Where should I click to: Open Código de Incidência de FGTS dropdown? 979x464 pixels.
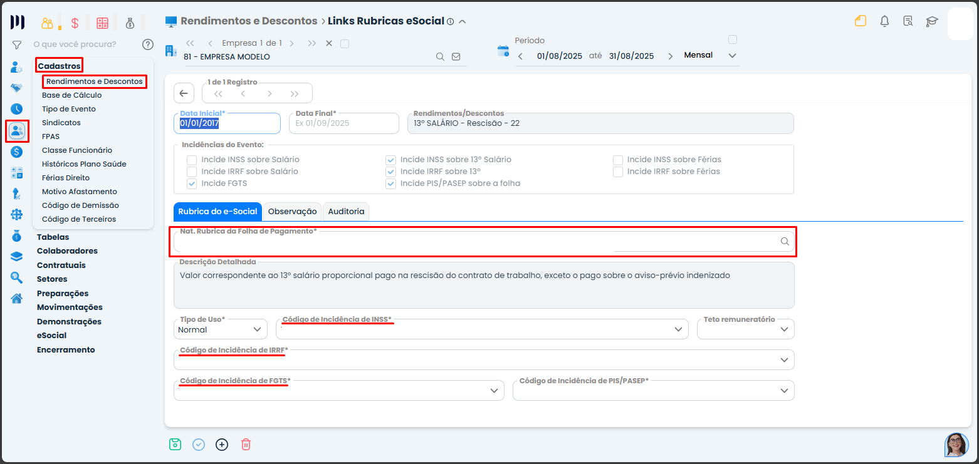pos(338,390)
